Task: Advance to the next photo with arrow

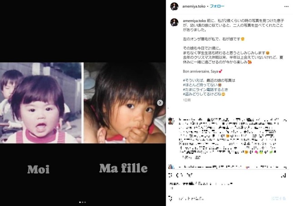Action: [160, 103]
